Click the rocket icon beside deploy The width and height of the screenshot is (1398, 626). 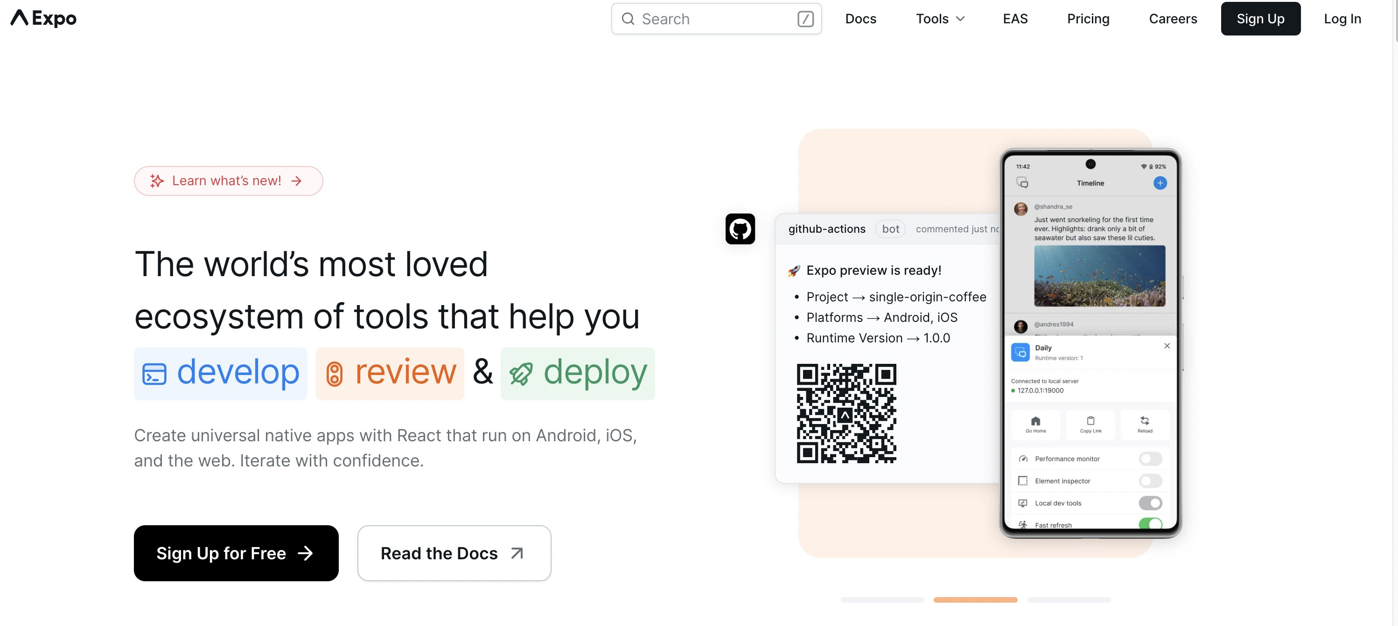pos(521,374)
